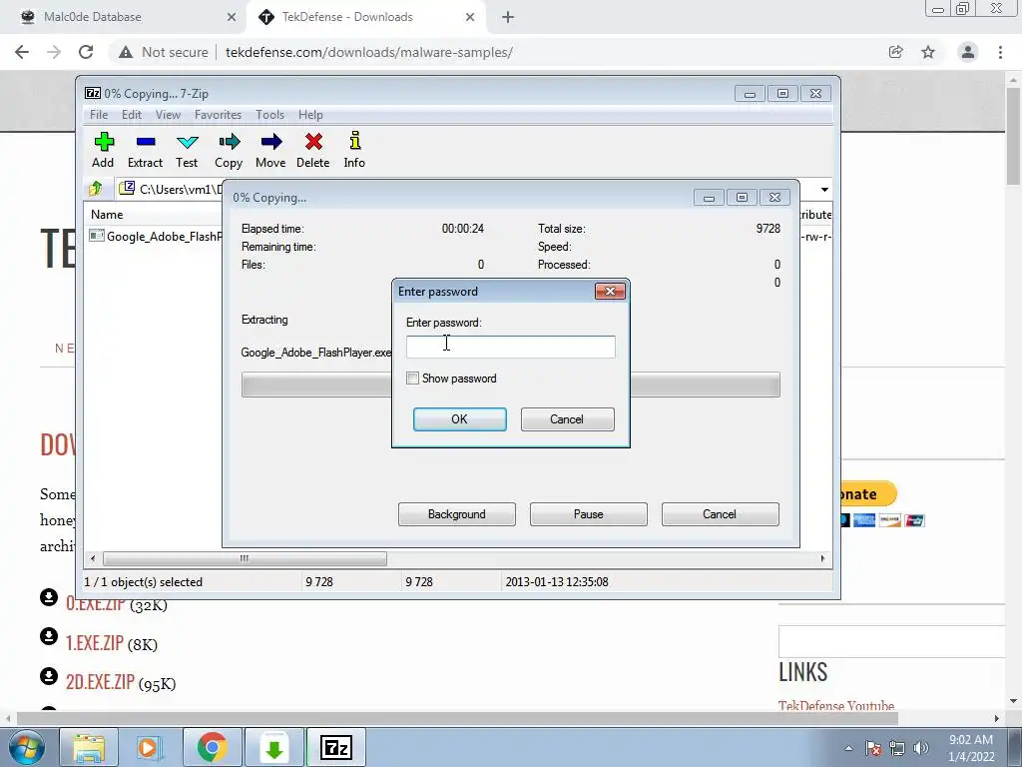This screenshot has height=767, width=1022.
Task: Open the Help menu in 7-Zip
Action: point(311,115)
